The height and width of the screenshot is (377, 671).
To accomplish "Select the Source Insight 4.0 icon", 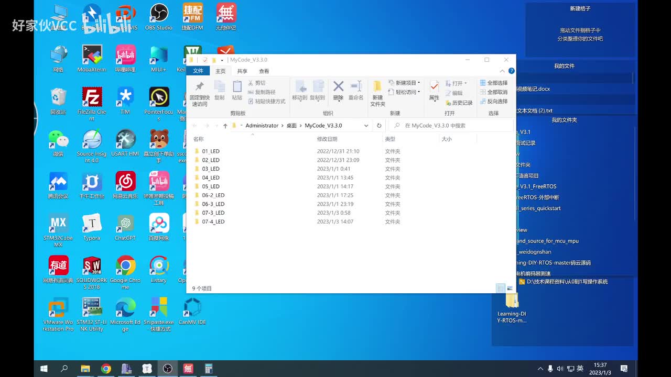I will [92, 146].
